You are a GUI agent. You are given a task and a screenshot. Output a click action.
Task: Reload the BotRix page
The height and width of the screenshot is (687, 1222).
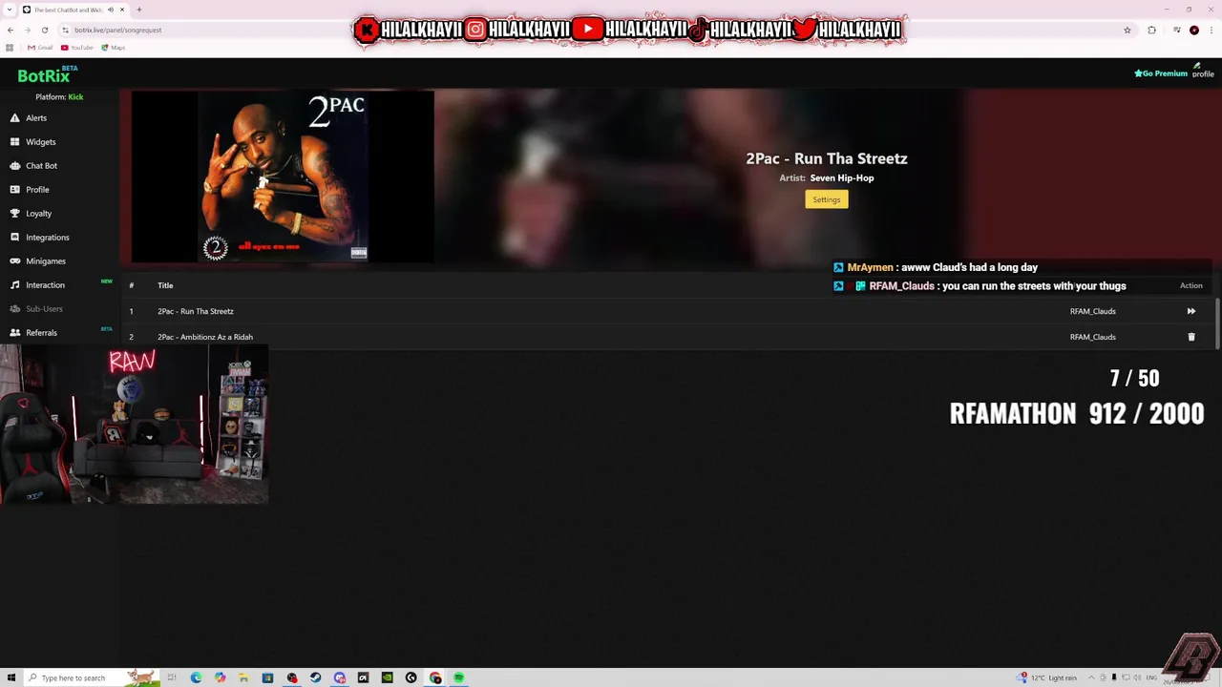tap(44, 30)
